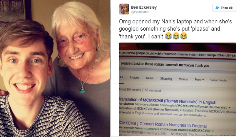Expand the convertromannumerals URL dropdown arrow
Viewport: 237px width, 137px height.
(x=213, y=131)
